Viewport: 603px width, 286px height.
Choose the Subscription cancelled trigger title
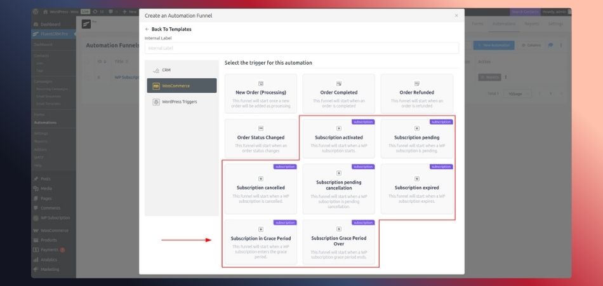pyautogui.click(x=261, y=188)
